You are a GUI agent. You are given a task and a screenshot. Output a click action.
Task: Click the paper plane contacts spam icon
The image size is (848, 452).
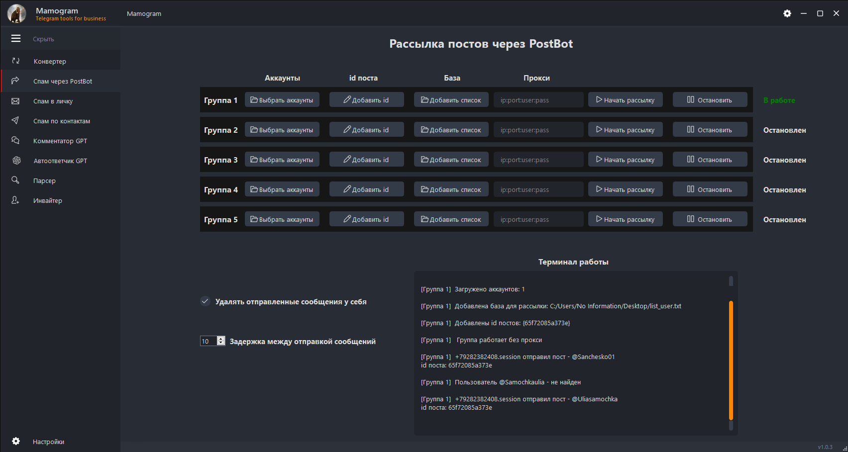click(x=15, y=120)
